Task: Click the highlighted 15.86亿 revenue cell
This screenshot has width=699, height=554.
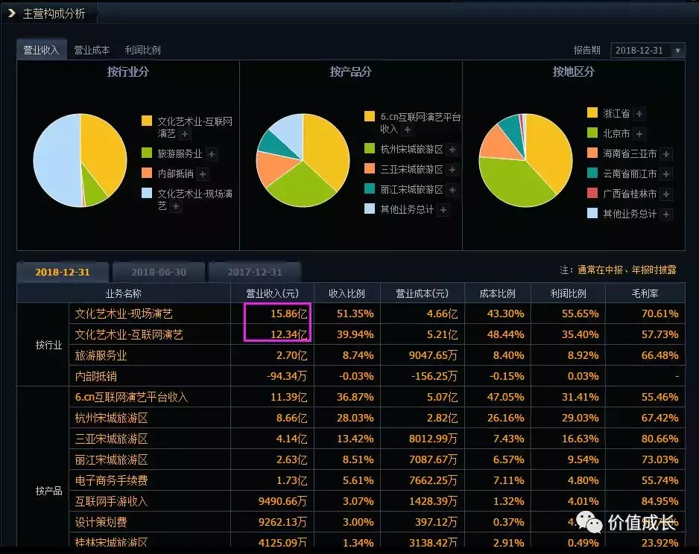Action: click(289, 313)
